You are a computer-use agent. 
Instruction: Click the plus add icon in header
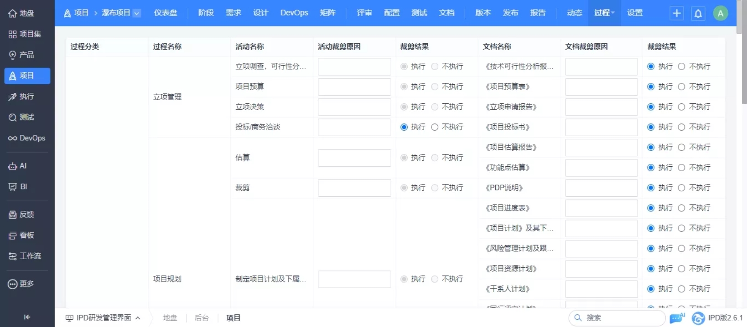click(677, 13)
